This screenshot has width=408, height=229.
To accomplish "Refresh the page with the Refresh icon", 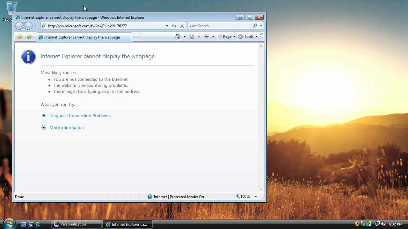I will pos(174,26).
